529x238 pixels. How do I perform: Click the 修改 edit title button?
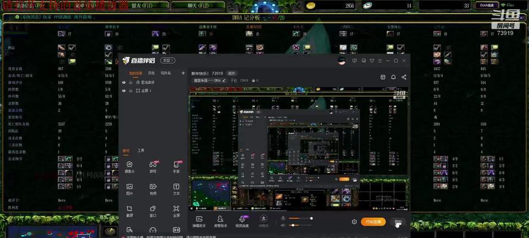(231, 73)
